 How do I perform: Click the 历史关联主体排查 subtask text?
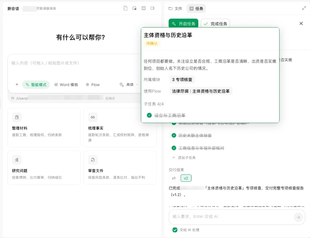coord(195,135)
